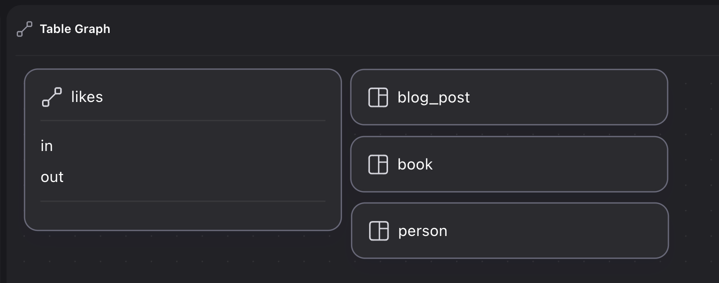Click the likes relation edge icon
Screen dimensions: 719x283
point(52,97)
